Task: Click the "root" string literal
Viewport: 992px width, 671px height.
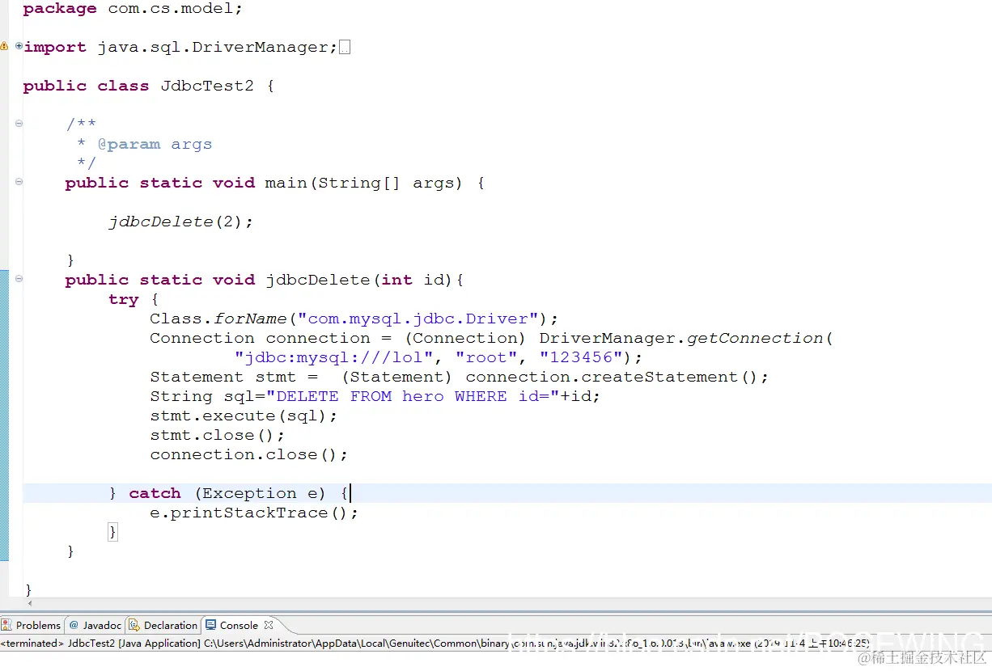Action: [486, 357]
